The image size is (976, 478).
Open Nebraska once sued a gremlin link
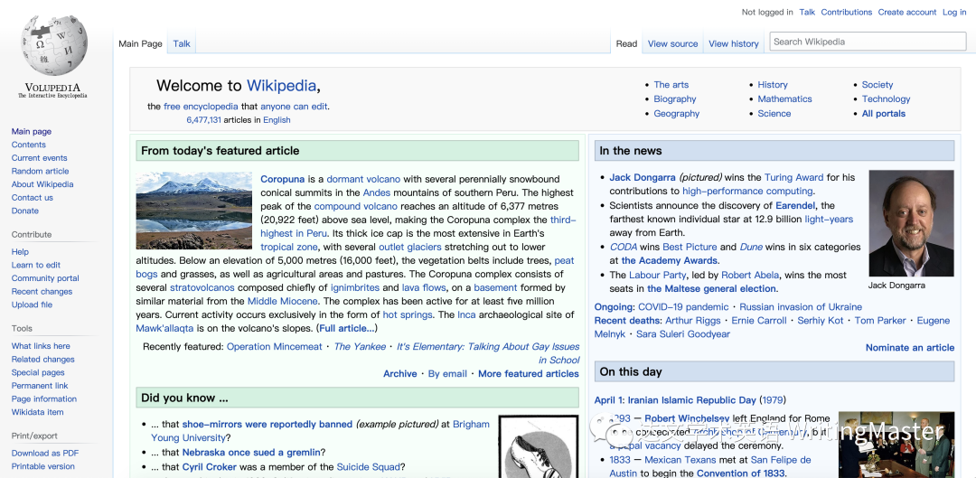[x=251, y=453]
